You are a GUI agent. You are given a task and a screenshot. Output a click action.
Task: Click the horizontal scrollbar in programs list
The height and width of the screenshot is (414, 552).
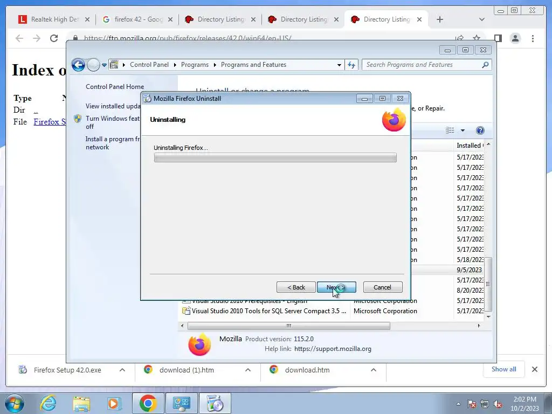tap(289, 326)
